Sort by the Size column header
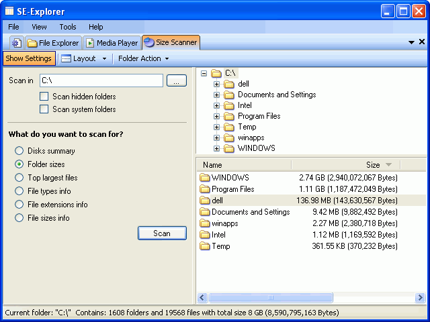The width and height of the screenshot is (430, 322). pos(347,165)
